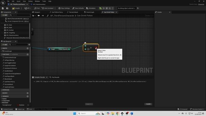Image resolution: width=206 pixels, height=116 pixels.
Task: Click the Save icon in the toolbar
Action: (x=3, y=8)
